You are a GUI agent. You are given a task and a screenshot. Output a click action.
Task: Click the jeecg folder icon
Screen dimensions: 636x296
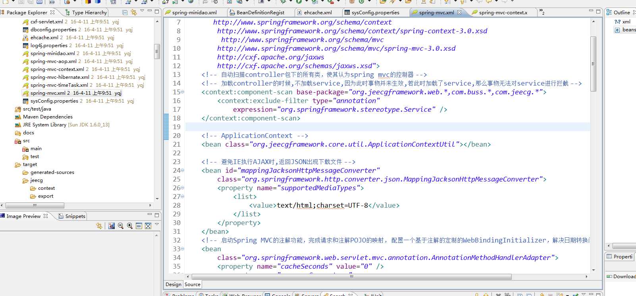(25, 180)
